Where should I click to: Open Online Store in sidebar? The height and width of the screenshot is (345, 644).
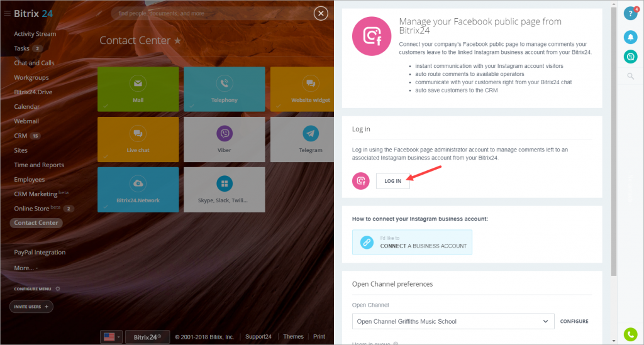pyautogui.click(x=31, y=209)
